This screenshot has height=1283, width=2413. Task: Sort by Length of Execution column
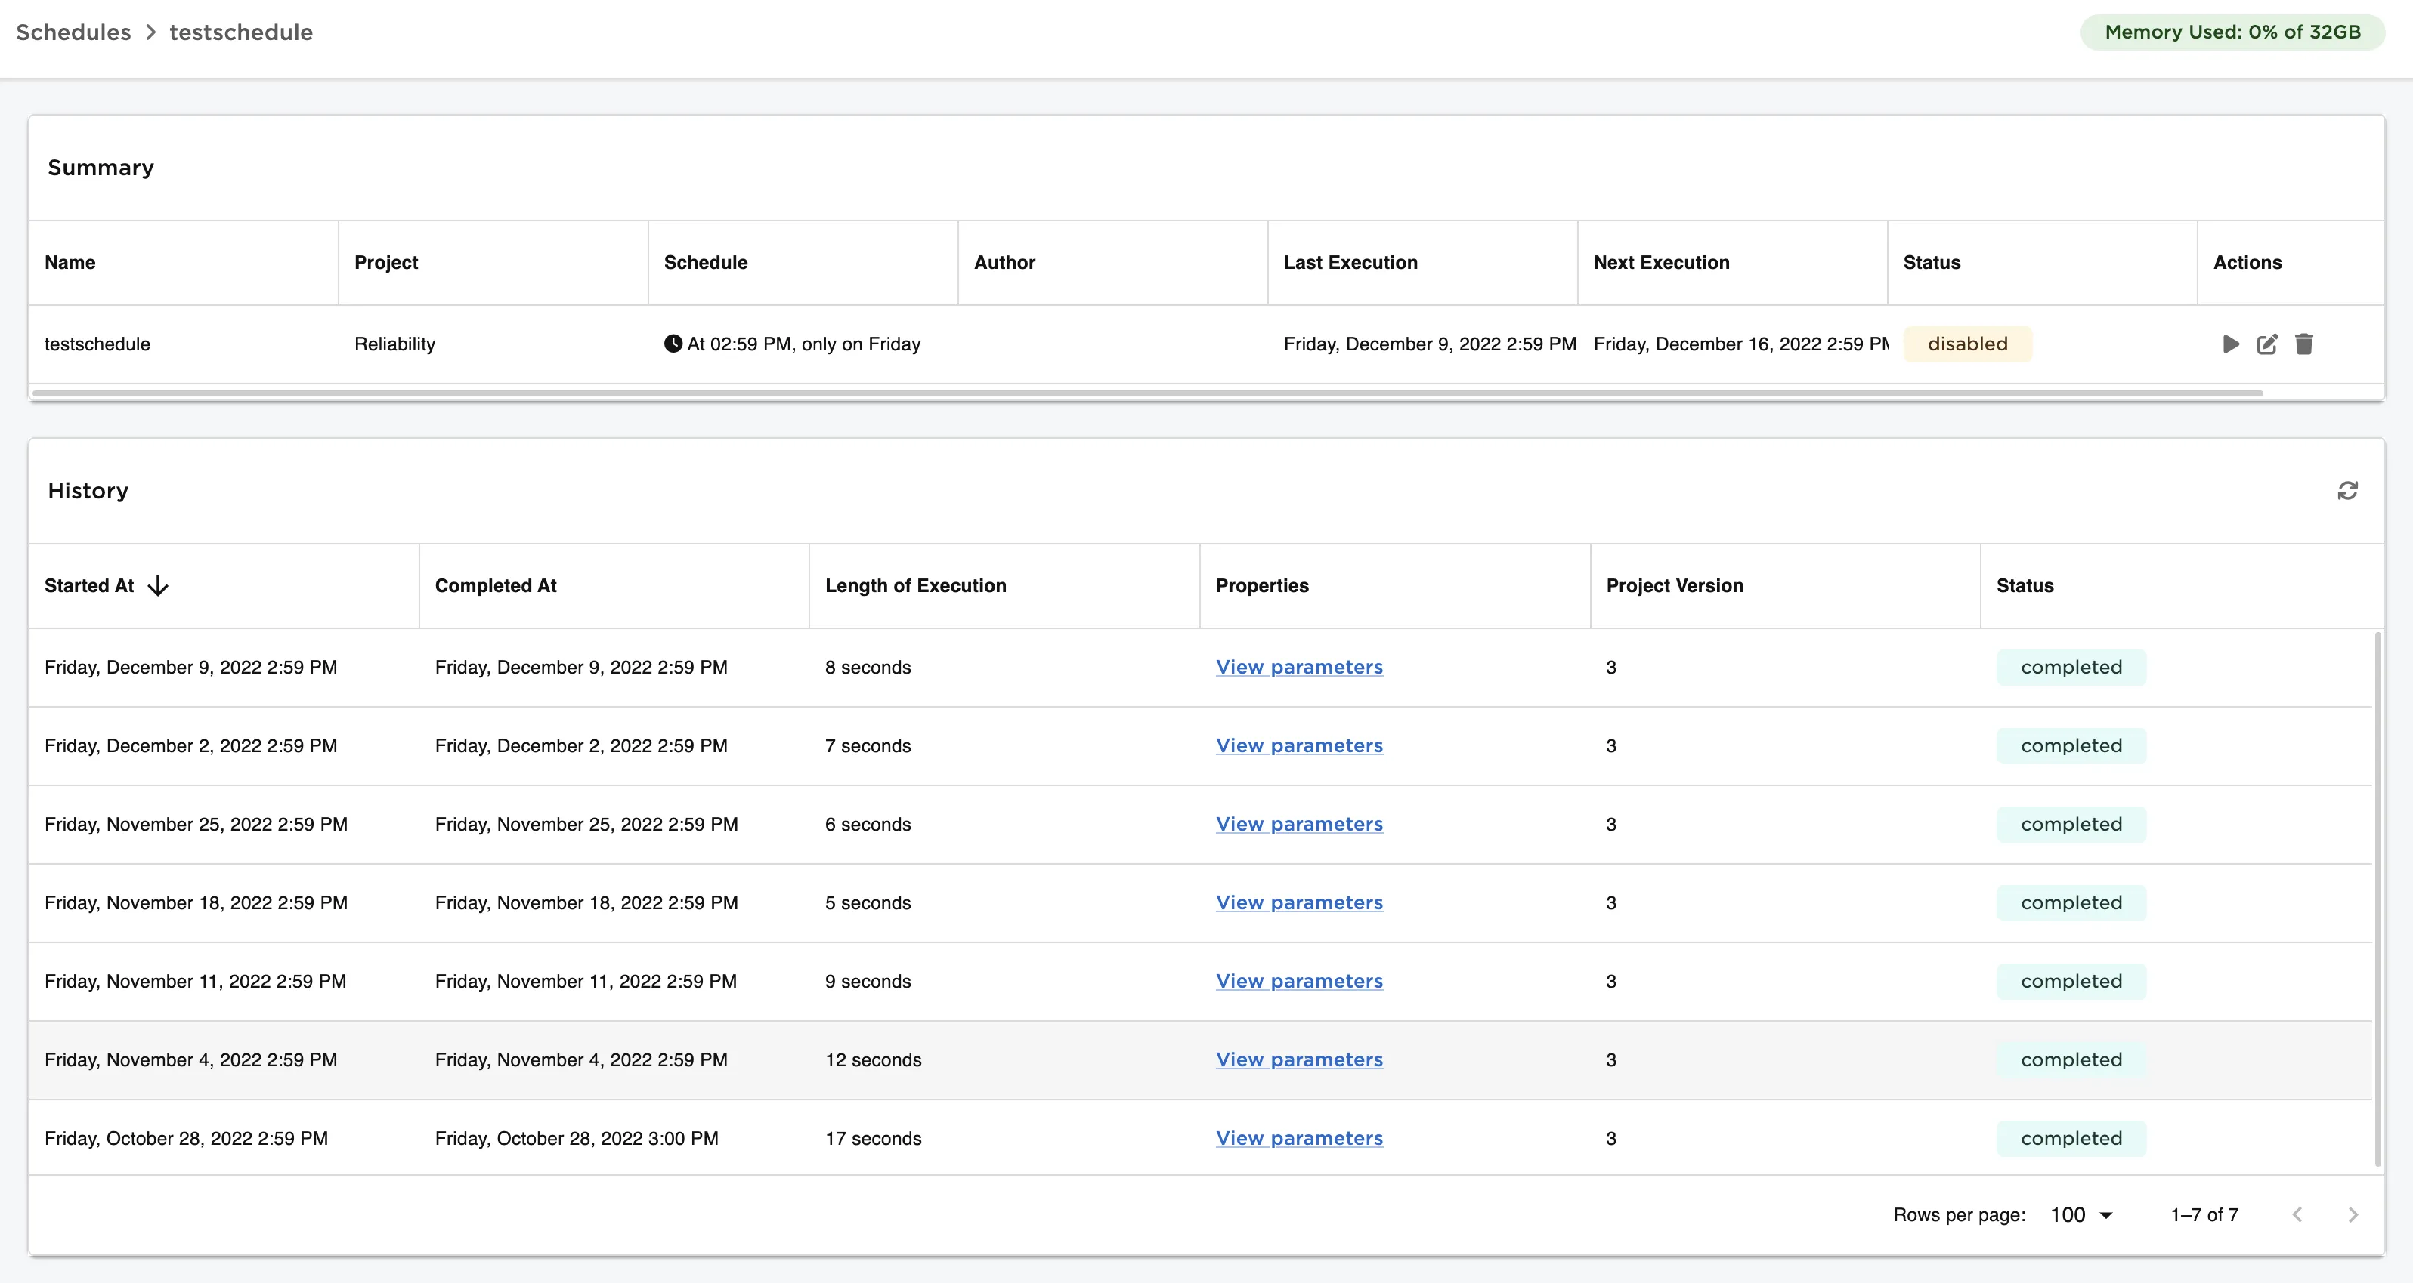pyautogui.click(x=915, y=586)
